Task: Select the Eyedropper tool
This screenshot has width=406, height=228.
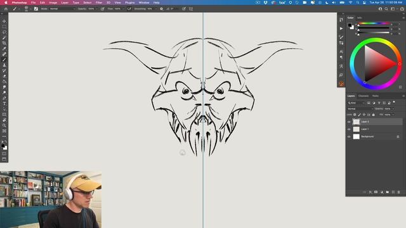Action: 4,48
